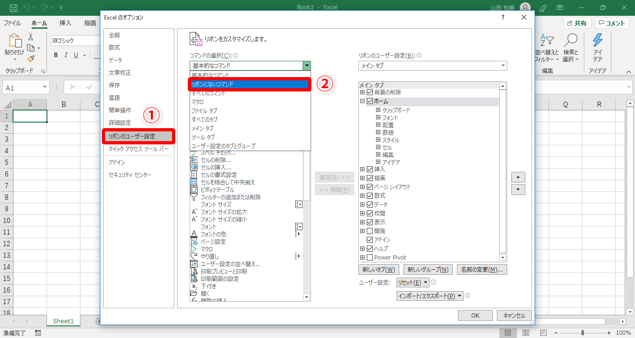Select the フォントの色 command icon
The height and width of the screenshot is (338, 635).
point(194,234)
